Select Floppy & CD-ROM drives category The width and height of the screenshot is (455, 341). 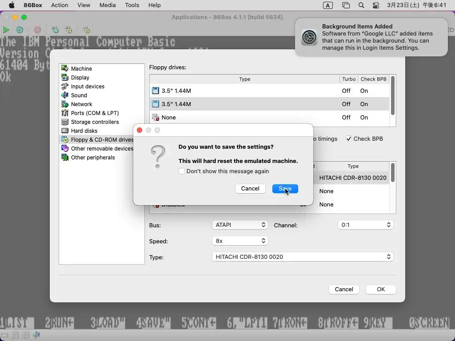[96, 140]
